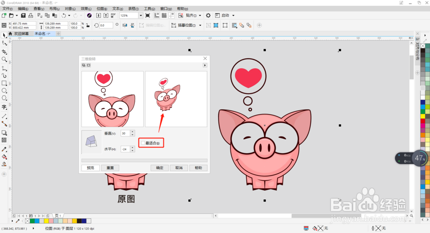Viewport: 430px width, 233px height.
Task: Open the 描摹位图 trace bitmap dropdown
Action: pyautogui.click(x=200, y=25)
